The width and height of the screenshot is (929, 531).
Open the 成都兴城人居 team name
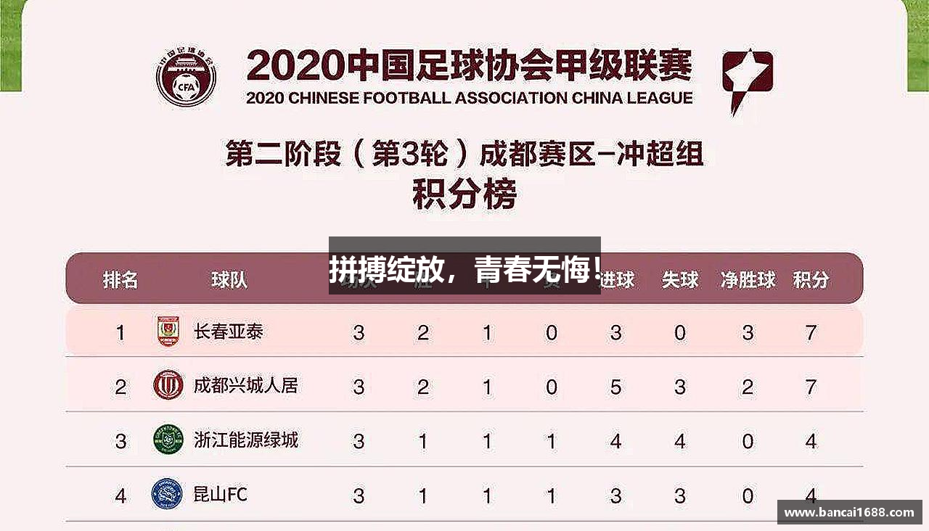coord(245,385)
